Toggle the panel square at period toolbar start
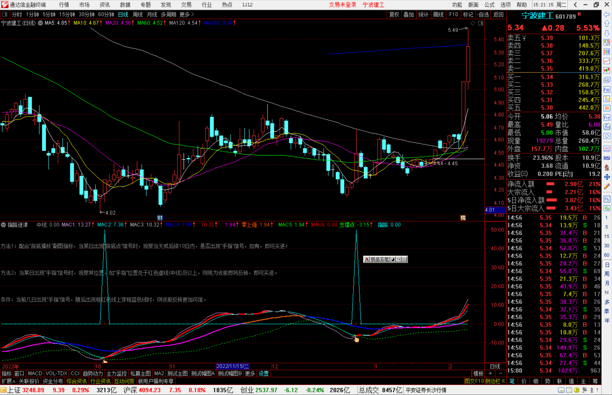 [5, 14]
